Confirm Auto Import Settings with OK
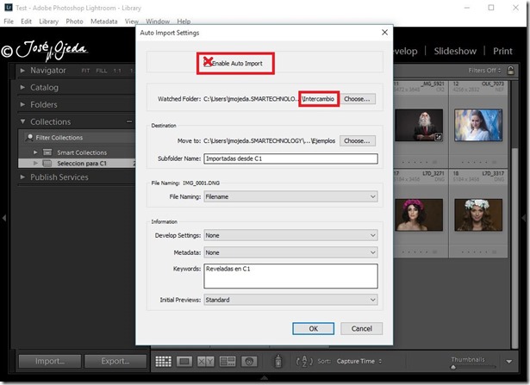Viewport: 530px width, 385px height. 314,329
